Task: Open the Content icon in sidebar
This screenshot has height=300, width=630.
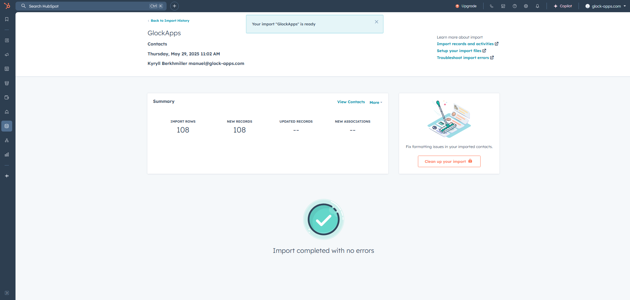Action: pyautogui.click(x=7, y=69)
